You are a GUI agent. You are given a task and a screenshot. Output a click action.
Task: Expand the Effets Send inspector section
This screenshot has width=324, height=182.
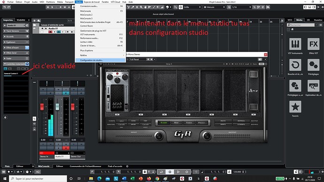click(x=16, y=53)
